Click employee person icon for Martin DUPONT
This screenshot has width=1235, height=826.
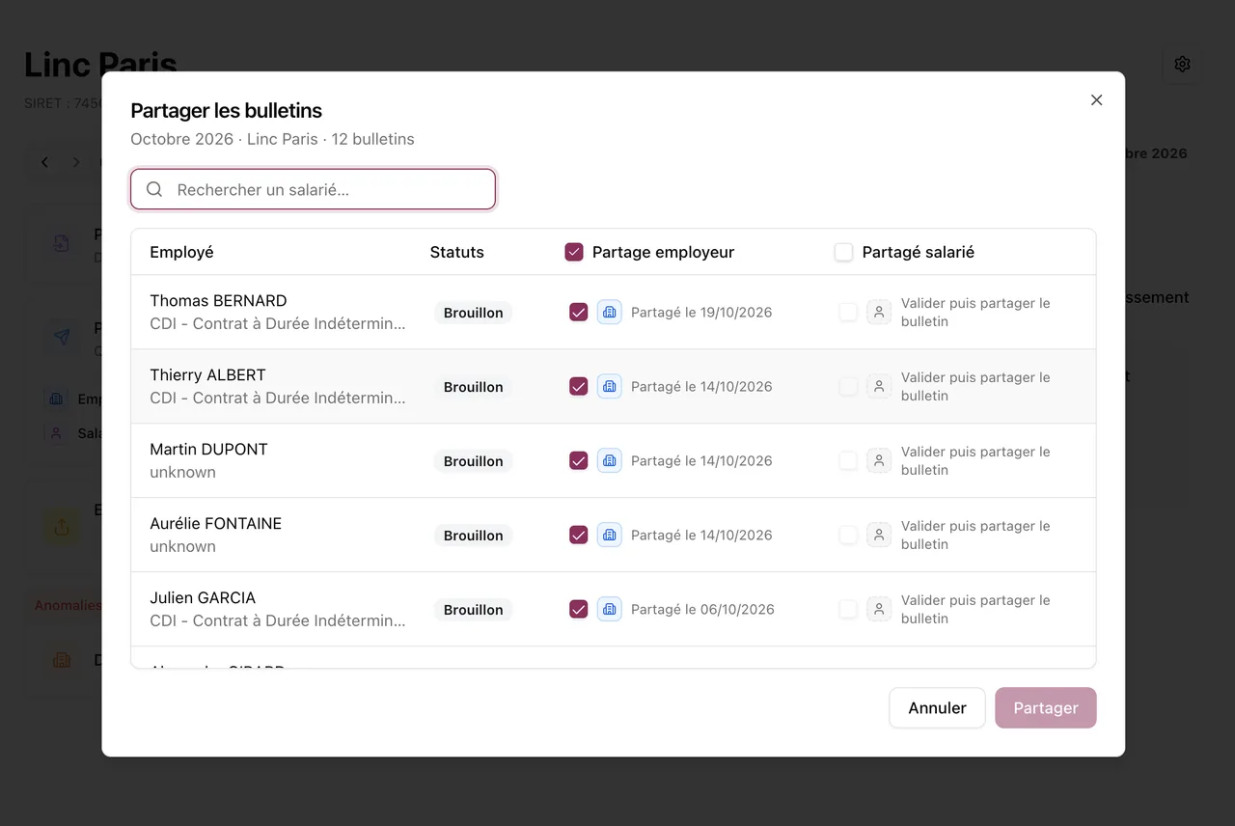coord(879,460)
